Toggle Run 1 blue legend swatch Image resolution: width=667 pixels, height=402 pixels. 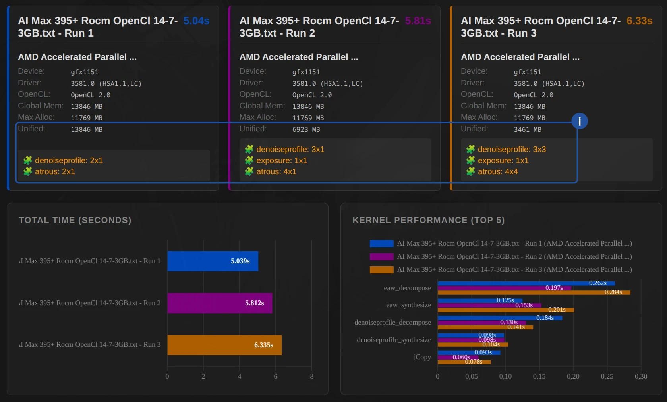pos(381,244)
